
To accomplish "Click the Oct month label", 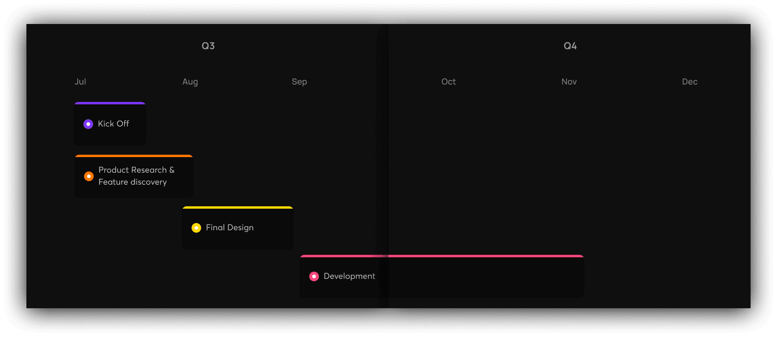I will pyautogui.click(x=448, y=82).
